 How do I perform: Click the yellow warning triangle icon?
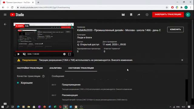coord(19,60)
